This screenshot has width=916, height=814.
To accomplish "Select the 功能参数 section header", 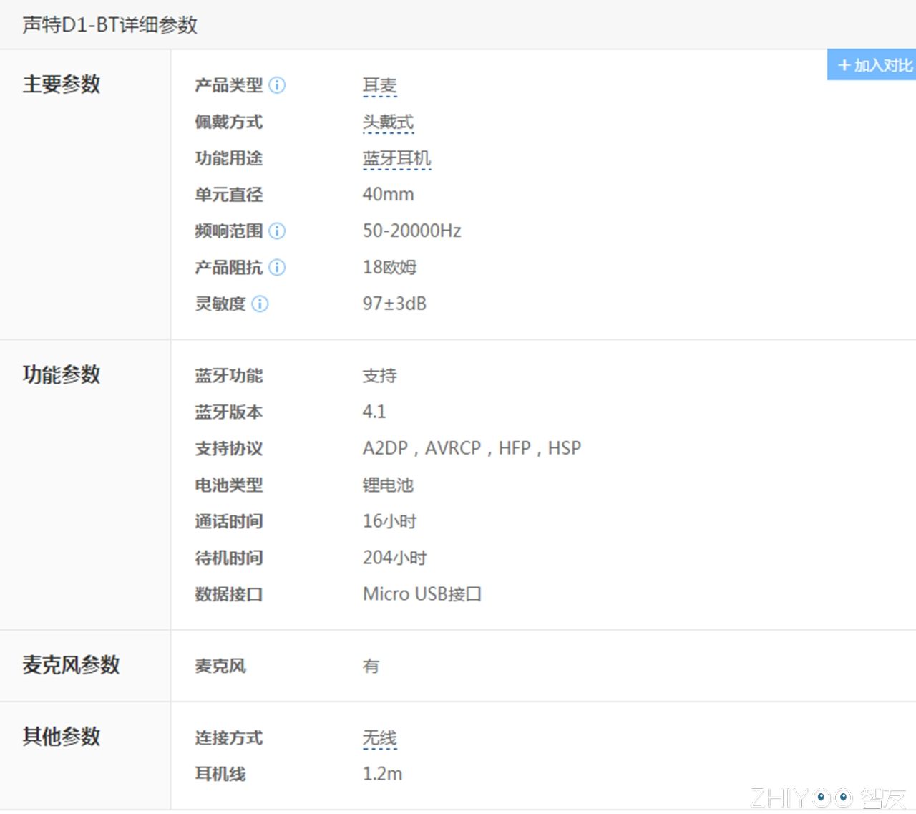I will [x=61, y=375].
